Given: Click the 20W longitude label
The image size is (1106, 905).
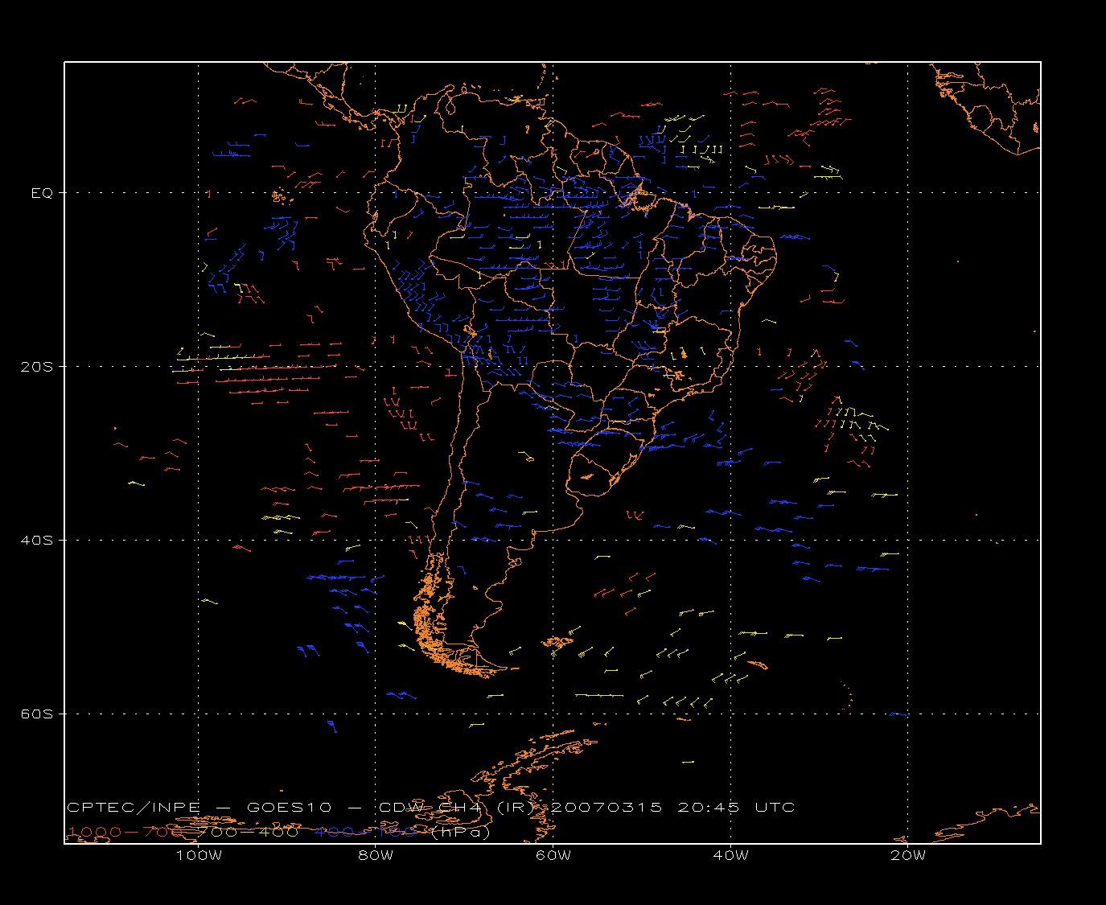Looking at the screenshot, I should [908, 855].
